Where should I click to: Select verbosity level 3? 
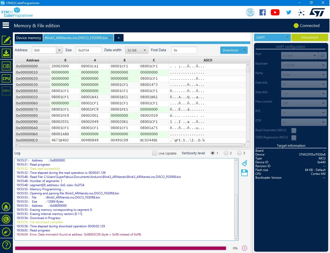click(x=239, y=153)
